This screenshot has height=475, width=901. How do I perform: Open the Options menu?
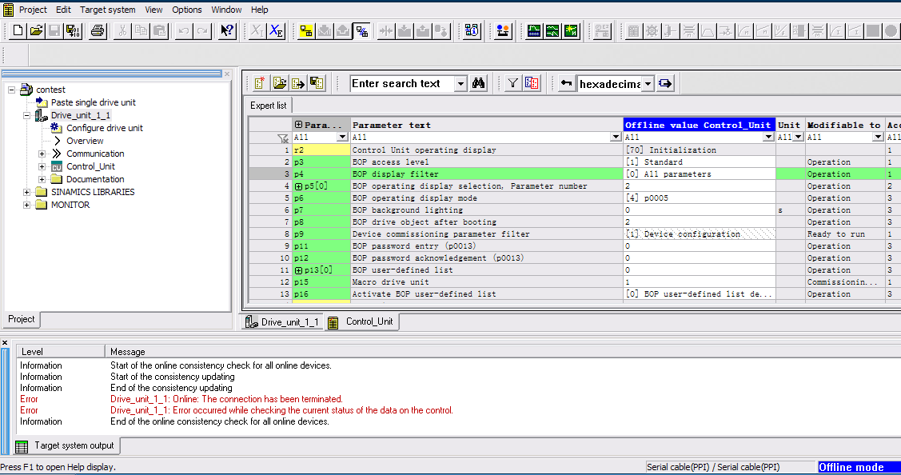tap(187, 10)
